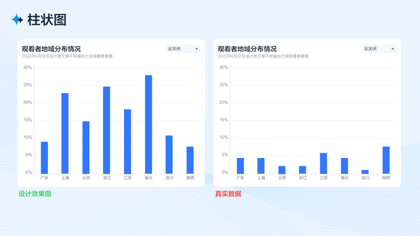Click 上海 bar in 设计效果图 chart

point(65,133)
